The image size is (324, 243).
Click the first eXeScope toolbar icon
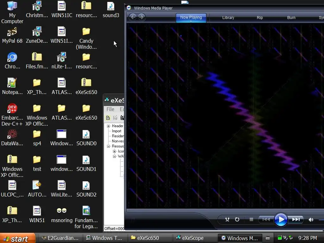[108, 118]
